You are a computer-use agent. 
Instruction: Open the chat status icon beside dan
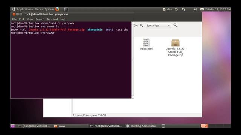(x=164, y=9)
